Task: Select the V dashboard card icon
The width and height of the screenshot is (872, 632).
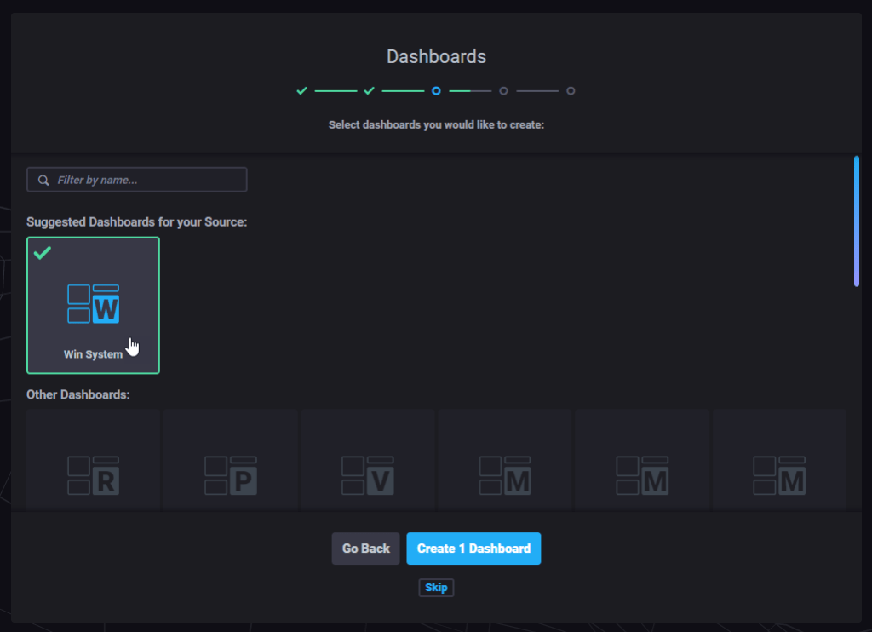Action: click(x=368, y=475)
